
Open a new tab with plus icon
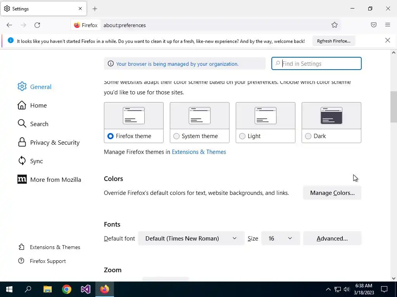[x=95, y=9]
